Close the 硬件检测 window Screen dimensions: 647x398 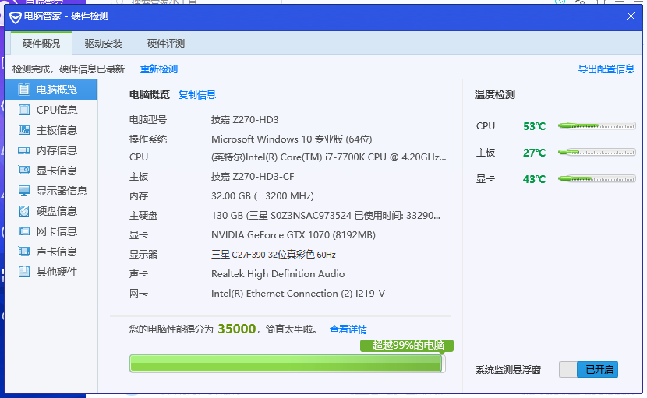click(631, 16)
